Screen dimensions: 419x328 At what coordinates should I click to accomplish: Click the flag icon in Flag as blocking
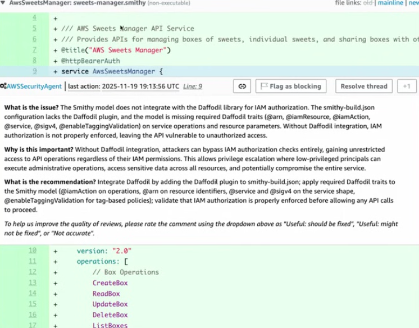click(x=263, y=86)
